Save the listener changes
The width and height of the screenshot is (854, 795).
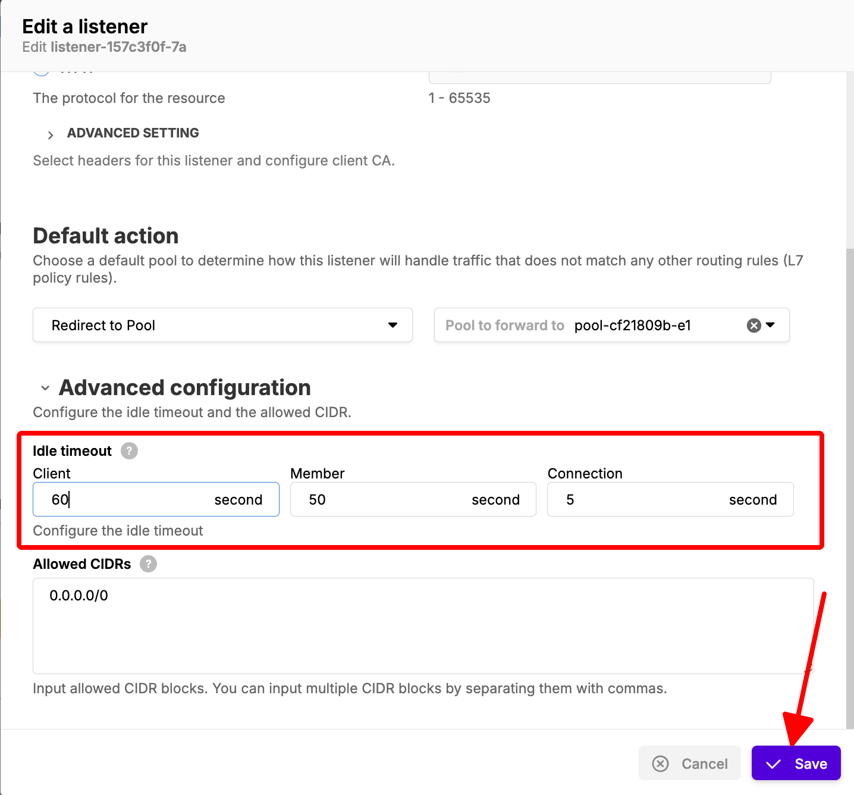click(796, 763)
